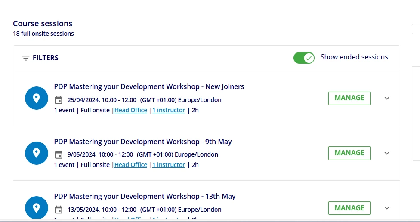This screenshot has height=222, width=420.
Task: Click calendar icon beside 25/04/2024 date
Action: pyautogui.click(x=59, y=100)
